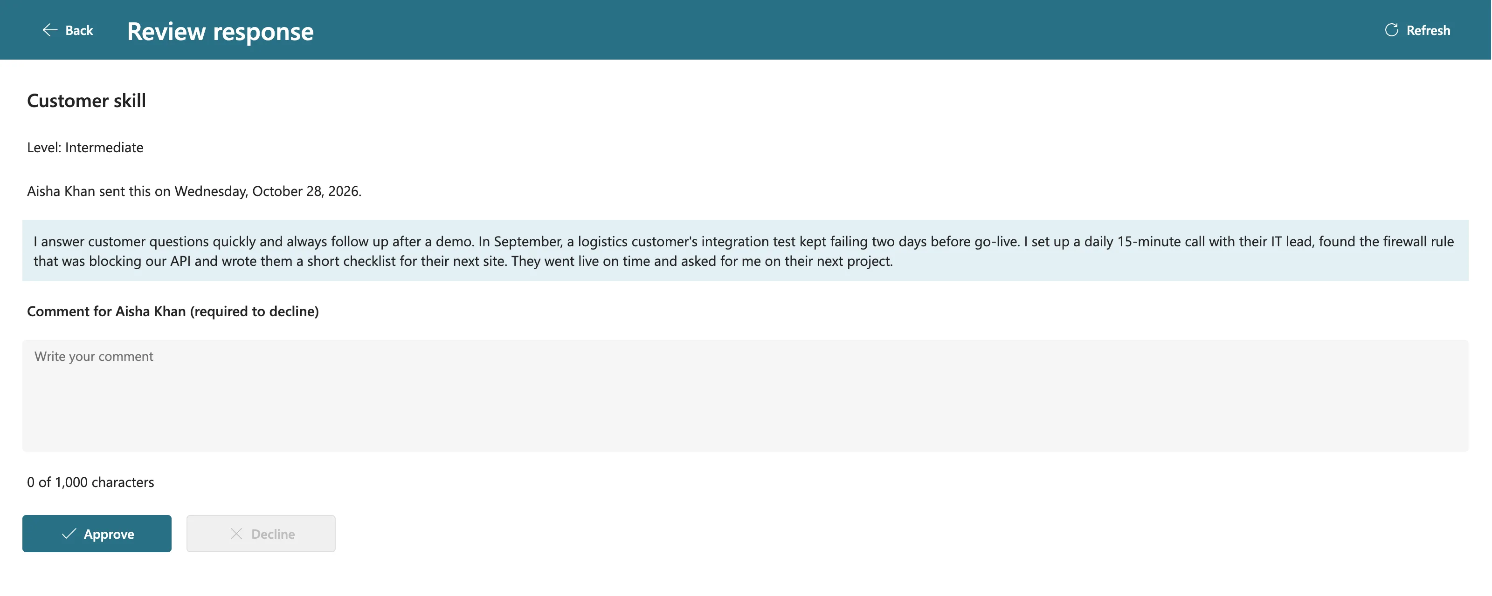Focus the Write your comment box
Viewport: 1492px width, 596px height.
tap(745, 395)
